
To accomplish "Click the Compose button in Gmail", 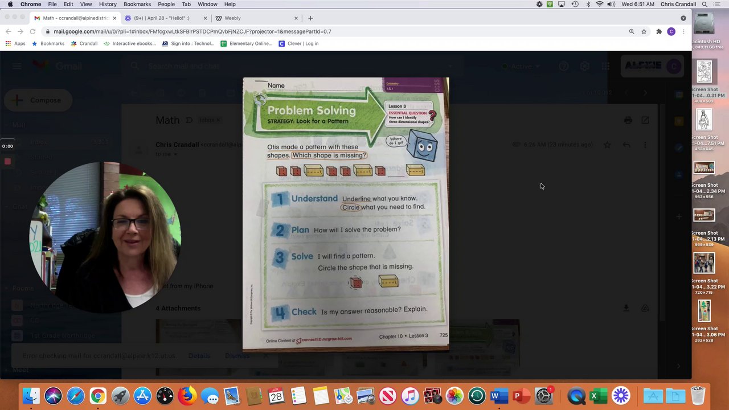I will 38,100.
